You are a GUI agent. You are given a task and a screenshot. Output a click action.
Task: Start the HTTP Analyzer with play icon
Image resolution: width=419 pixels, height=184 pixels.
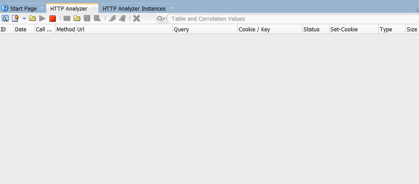pyautogui.click(x=42, y=19)
